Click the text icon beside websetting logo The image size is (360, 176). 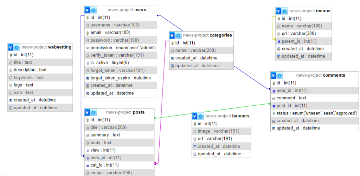11,85
